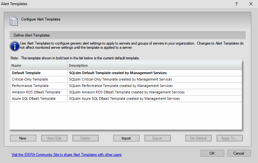Open the IDERA Community Site link
The image size is (258, 163).
(x=67, y=155)
